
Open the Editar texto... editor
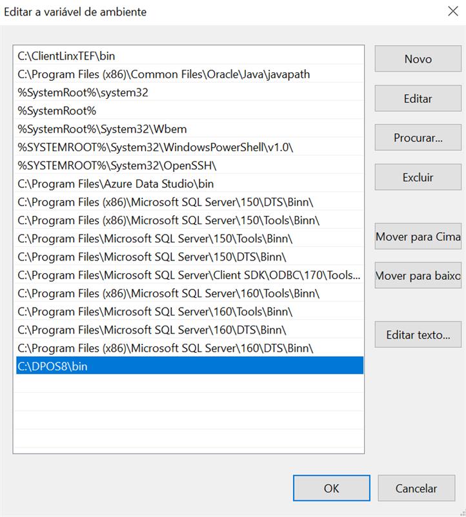[418, 335]
